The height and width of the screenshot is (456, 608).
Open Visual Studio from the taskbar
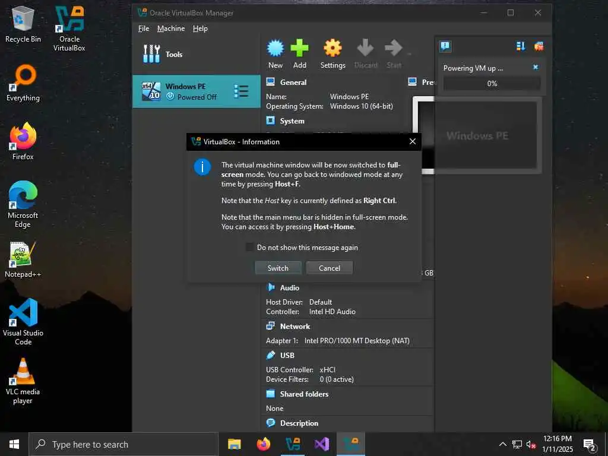[x=322, y=444]
